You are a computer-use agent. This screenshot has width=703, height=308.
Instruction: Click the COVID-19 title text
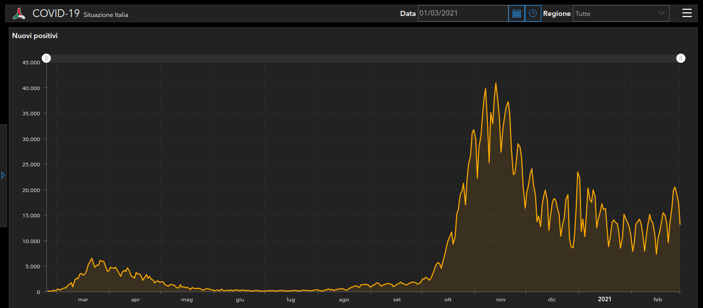coord(56,13)
